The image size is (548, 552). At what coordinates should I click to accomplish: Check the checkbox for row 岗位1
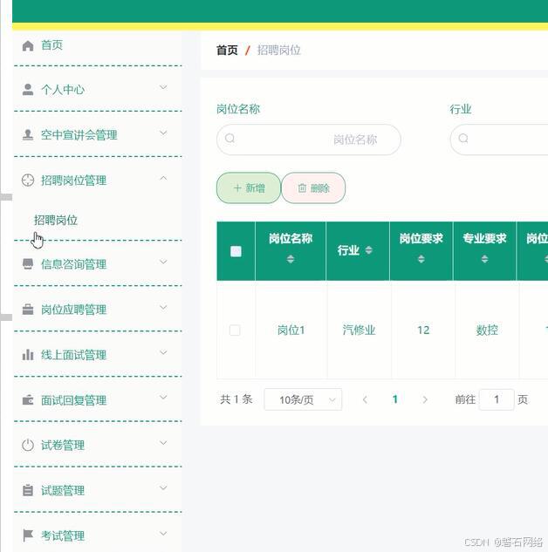(235, 331)
